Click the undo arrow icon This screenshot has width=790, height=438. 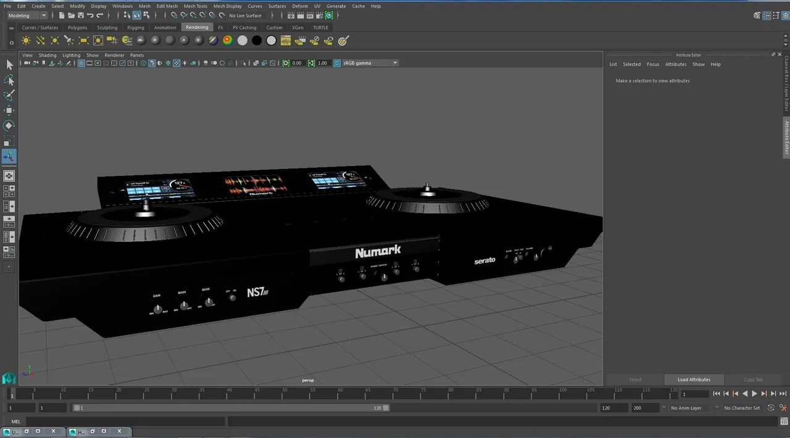click(x=91, y=15)
